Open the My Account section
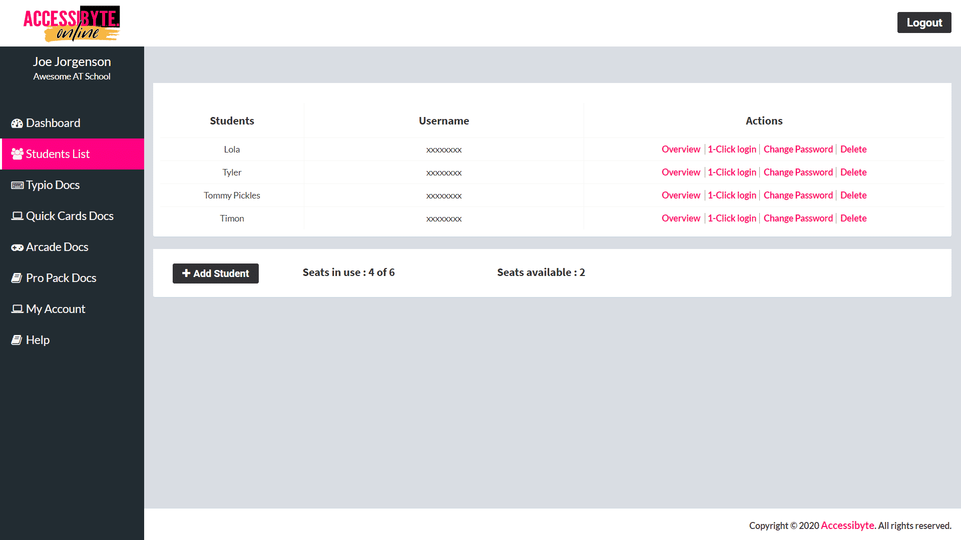The height and width of the screenshot is (540, 961). pyautogui.click(x=56, y=308)
